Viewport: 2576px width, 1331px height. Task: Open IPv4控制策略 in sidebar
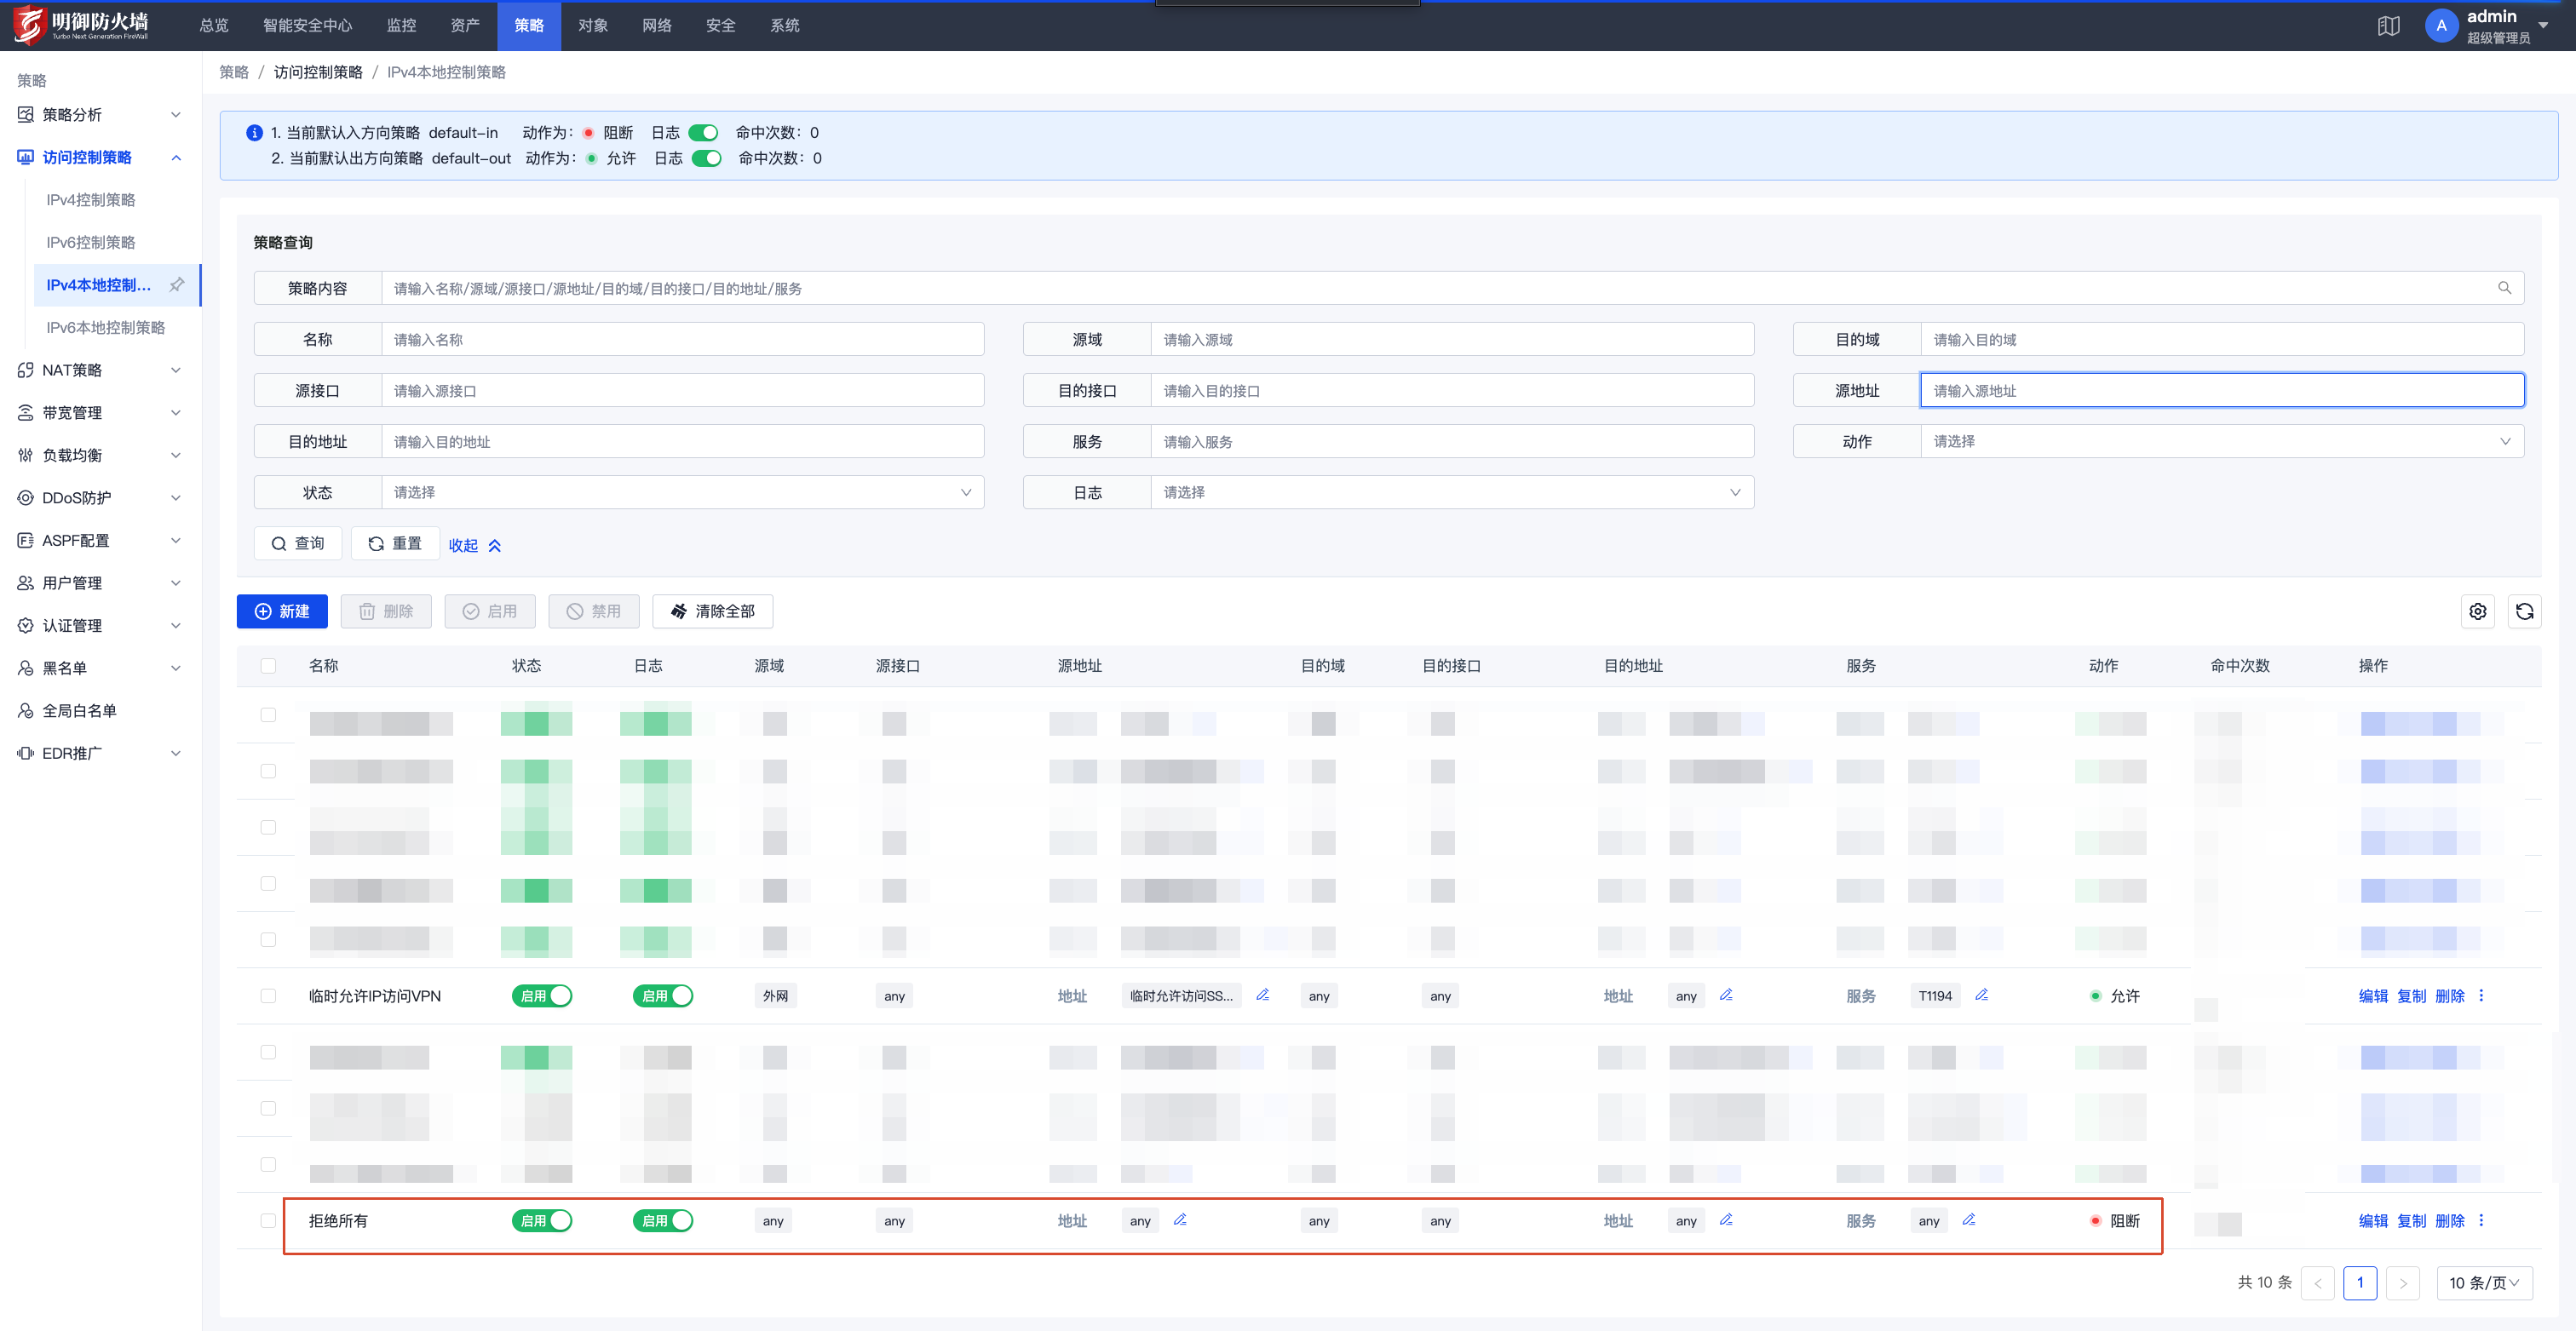point(91,200)
